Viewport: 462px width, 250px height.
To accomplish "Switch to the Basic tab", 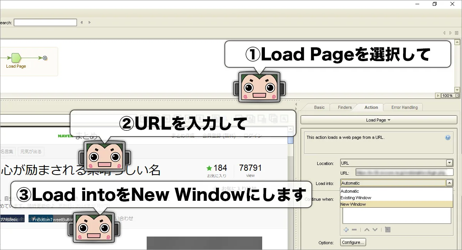I will (x=320, y=107).
